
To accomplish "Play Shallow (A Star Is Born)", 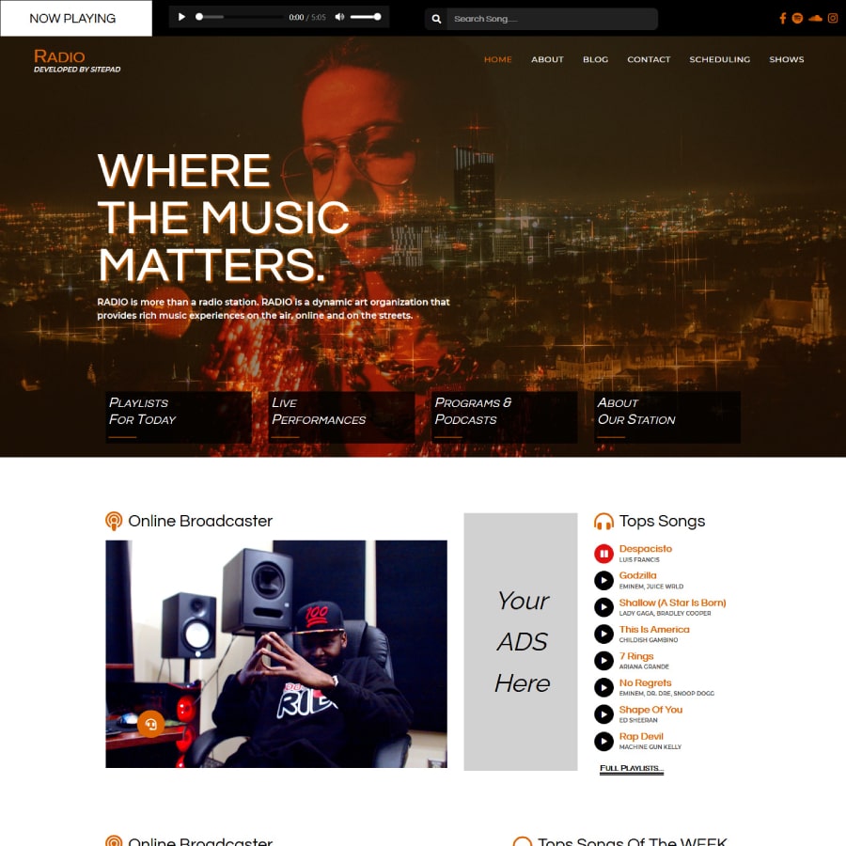I will tap(603, 607).
